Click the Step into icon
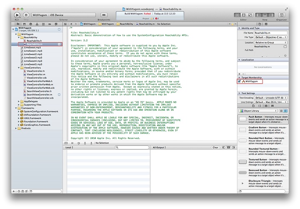The width and height of the screenshot is (300, 209). tap(85, 143)
